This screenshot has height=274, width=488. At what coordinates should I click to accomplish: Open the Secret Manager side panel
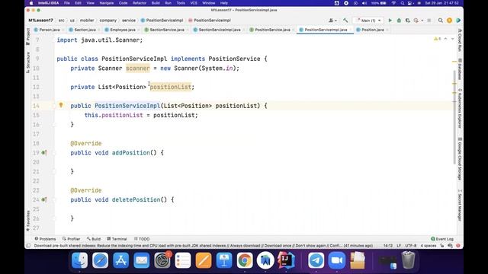coord(460,205)
